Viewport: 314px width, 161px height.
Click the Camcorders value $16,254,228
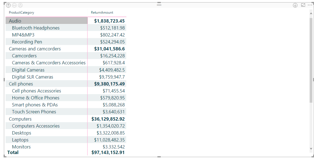pos(112,56)
